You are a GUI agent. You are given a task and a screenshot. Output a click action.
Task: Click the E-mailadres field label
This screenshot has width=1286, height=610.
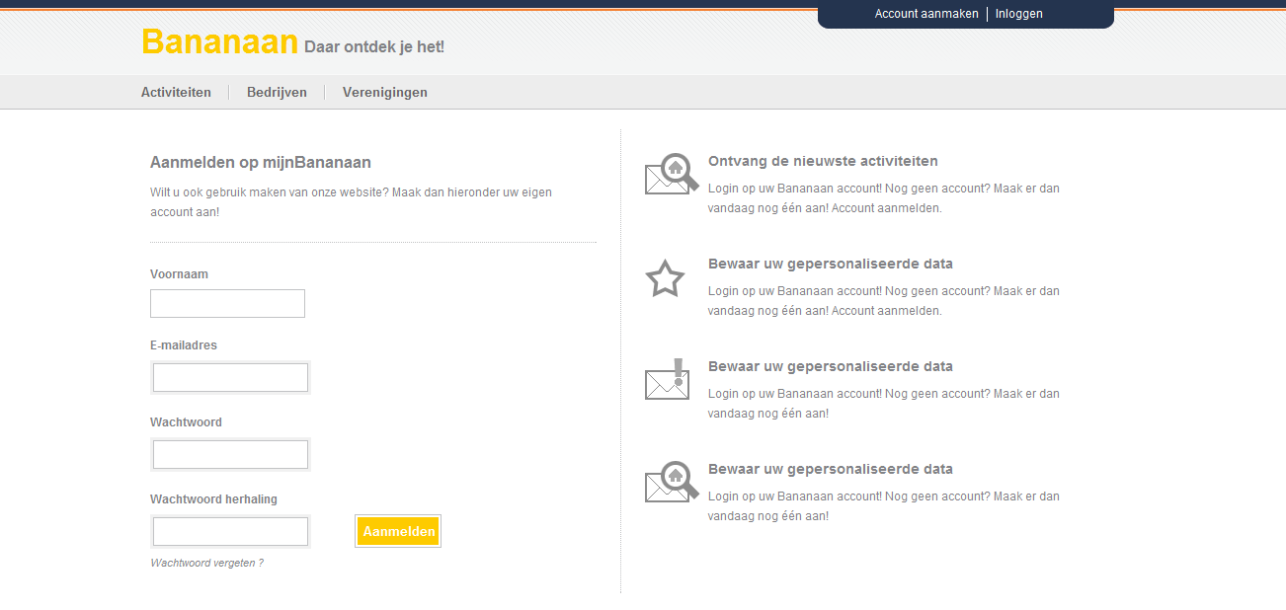[x=184, y=345]
